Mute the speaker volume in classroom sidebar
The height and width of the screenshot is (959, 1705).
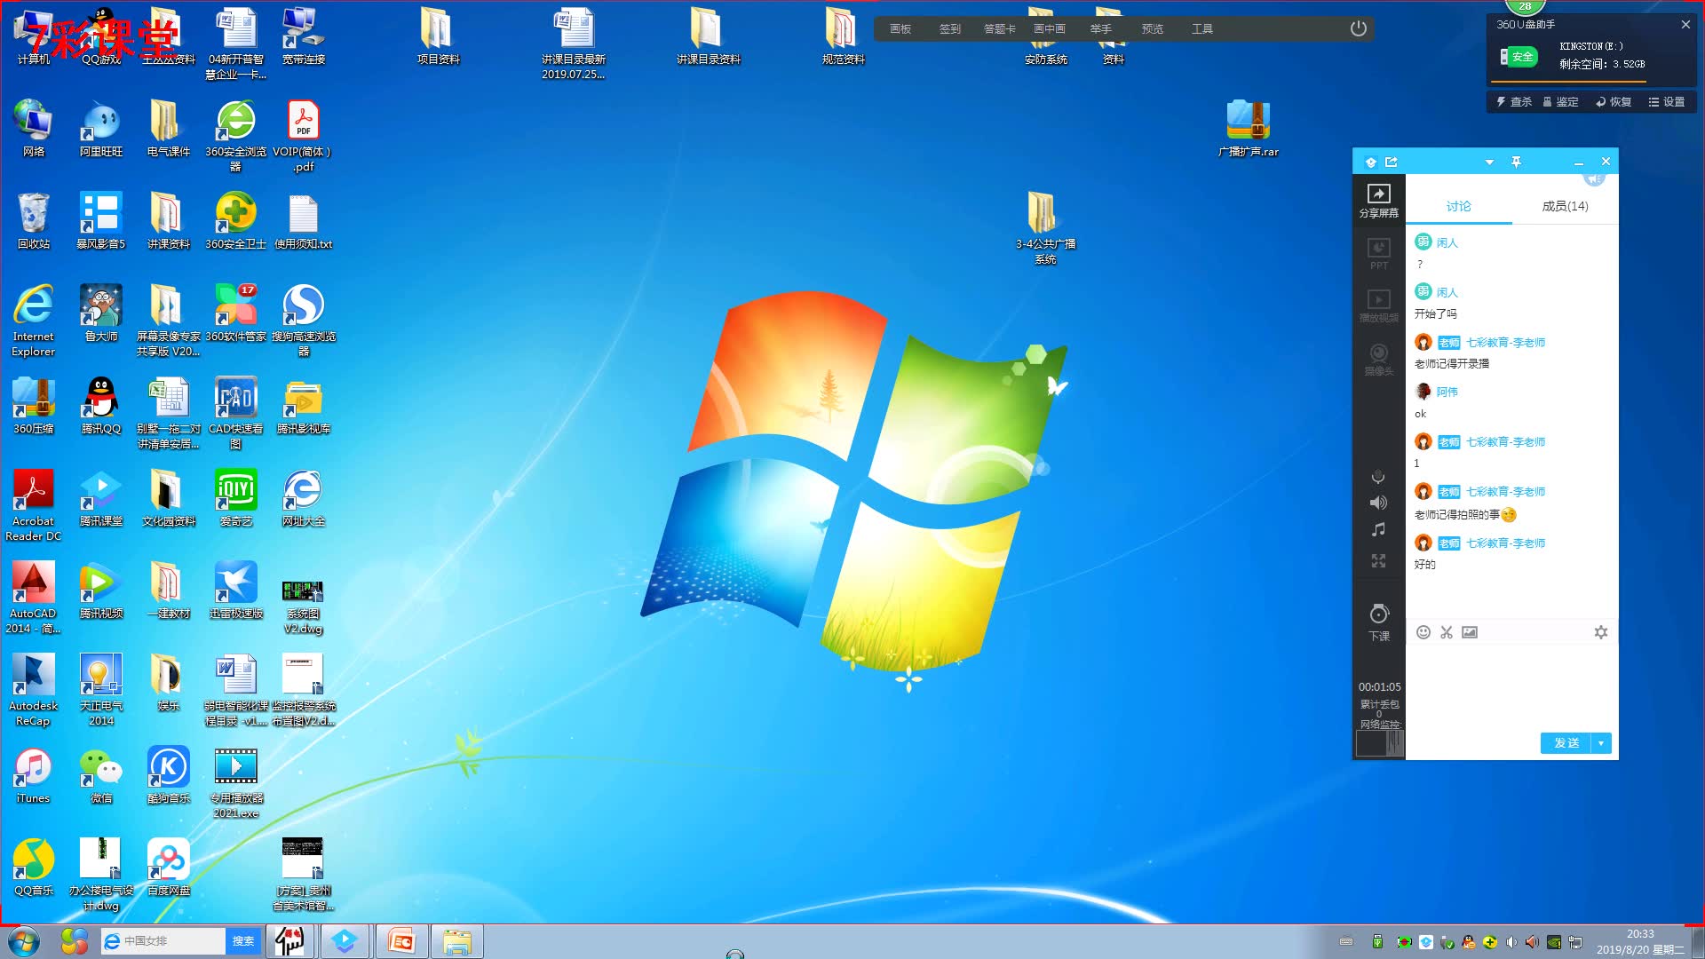click(x=1378, y=503)
